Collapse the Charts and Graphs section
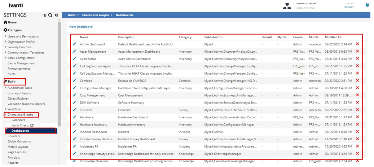This screenshot has height=167, width=374. 5,115
